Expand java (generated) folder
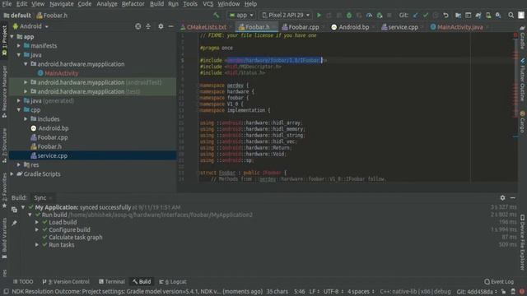The image size is (527, 296). pos(19,100)
